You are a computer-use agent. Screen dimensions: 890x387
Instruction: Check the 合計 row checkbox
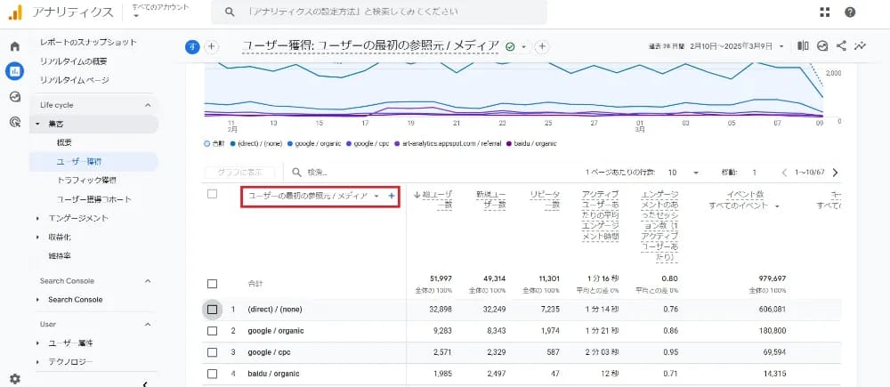point(213,284)
